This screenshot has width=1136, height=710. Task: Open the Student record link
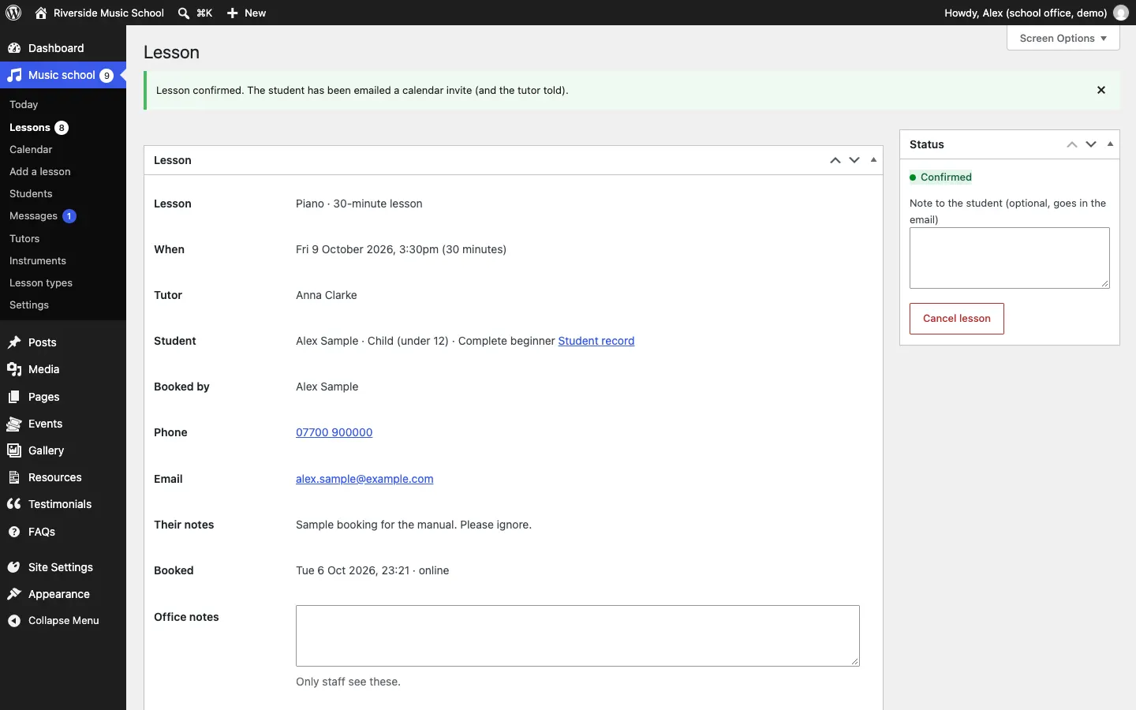point(596,341)
